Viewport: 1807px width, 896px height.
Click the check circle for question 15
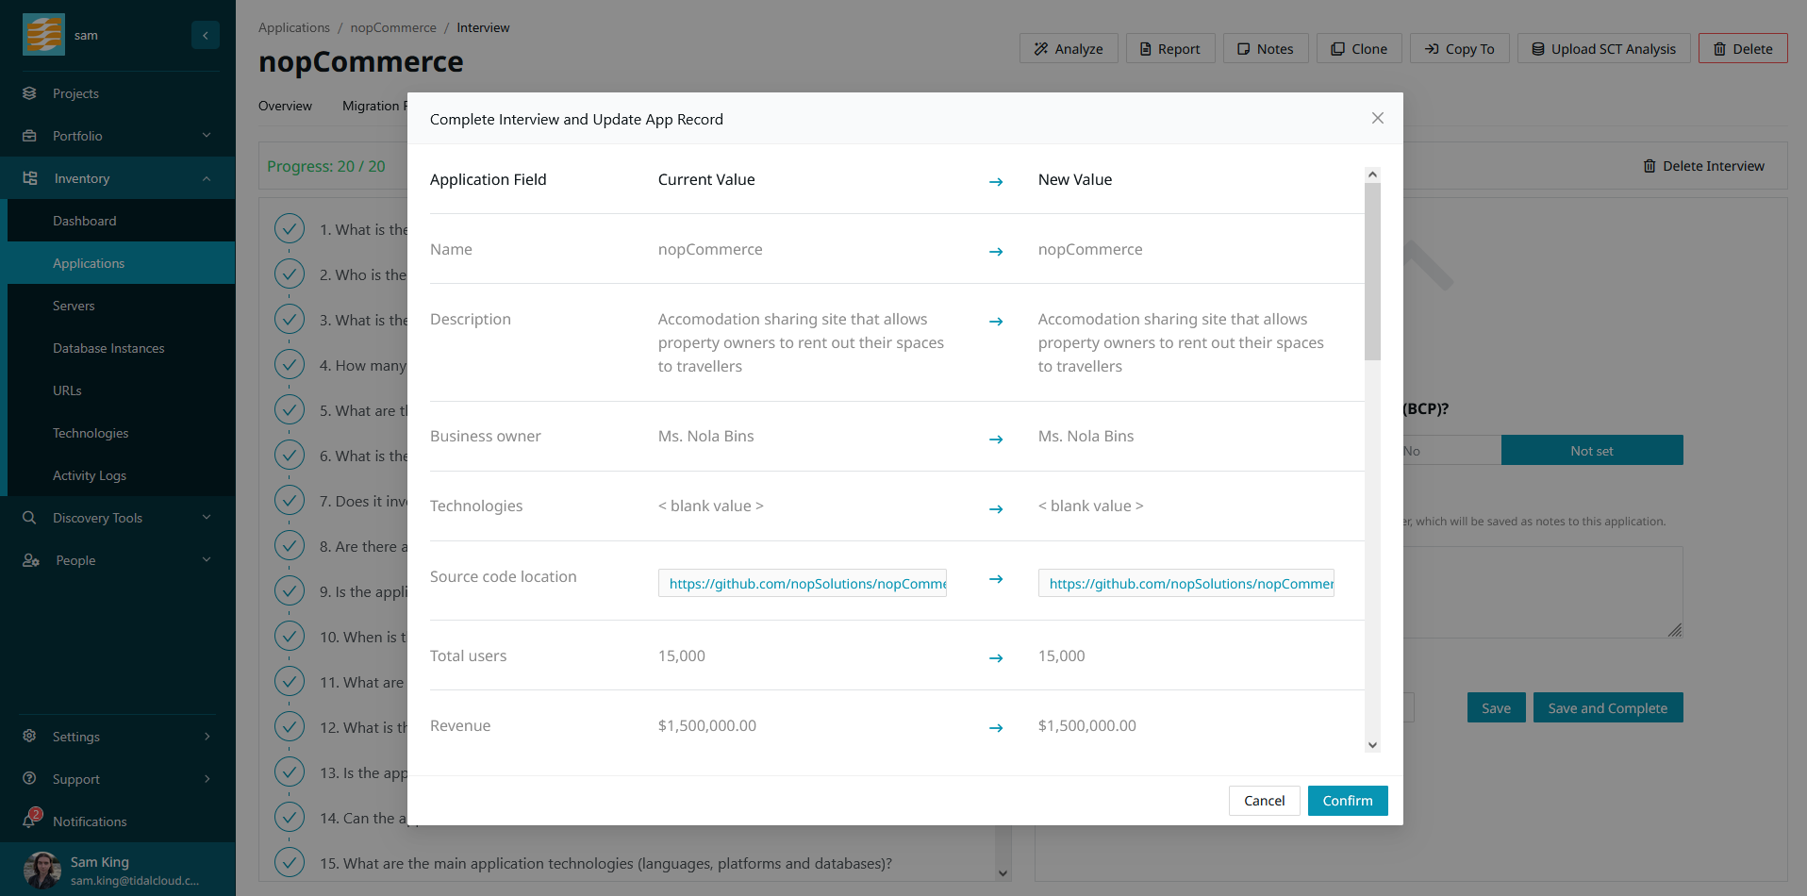(290, 863)
